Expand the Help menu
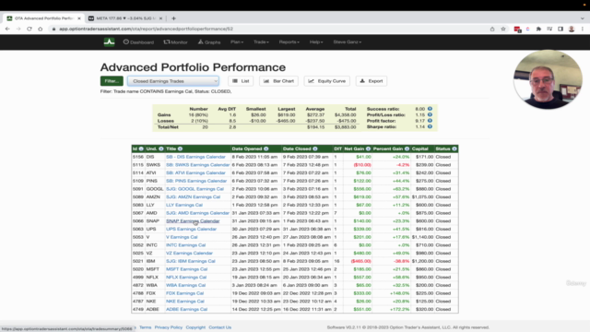 click(316, 42)
